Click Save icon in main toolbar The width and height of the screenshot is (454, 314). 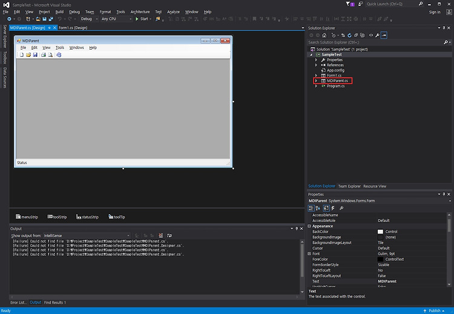pos(45,19)
